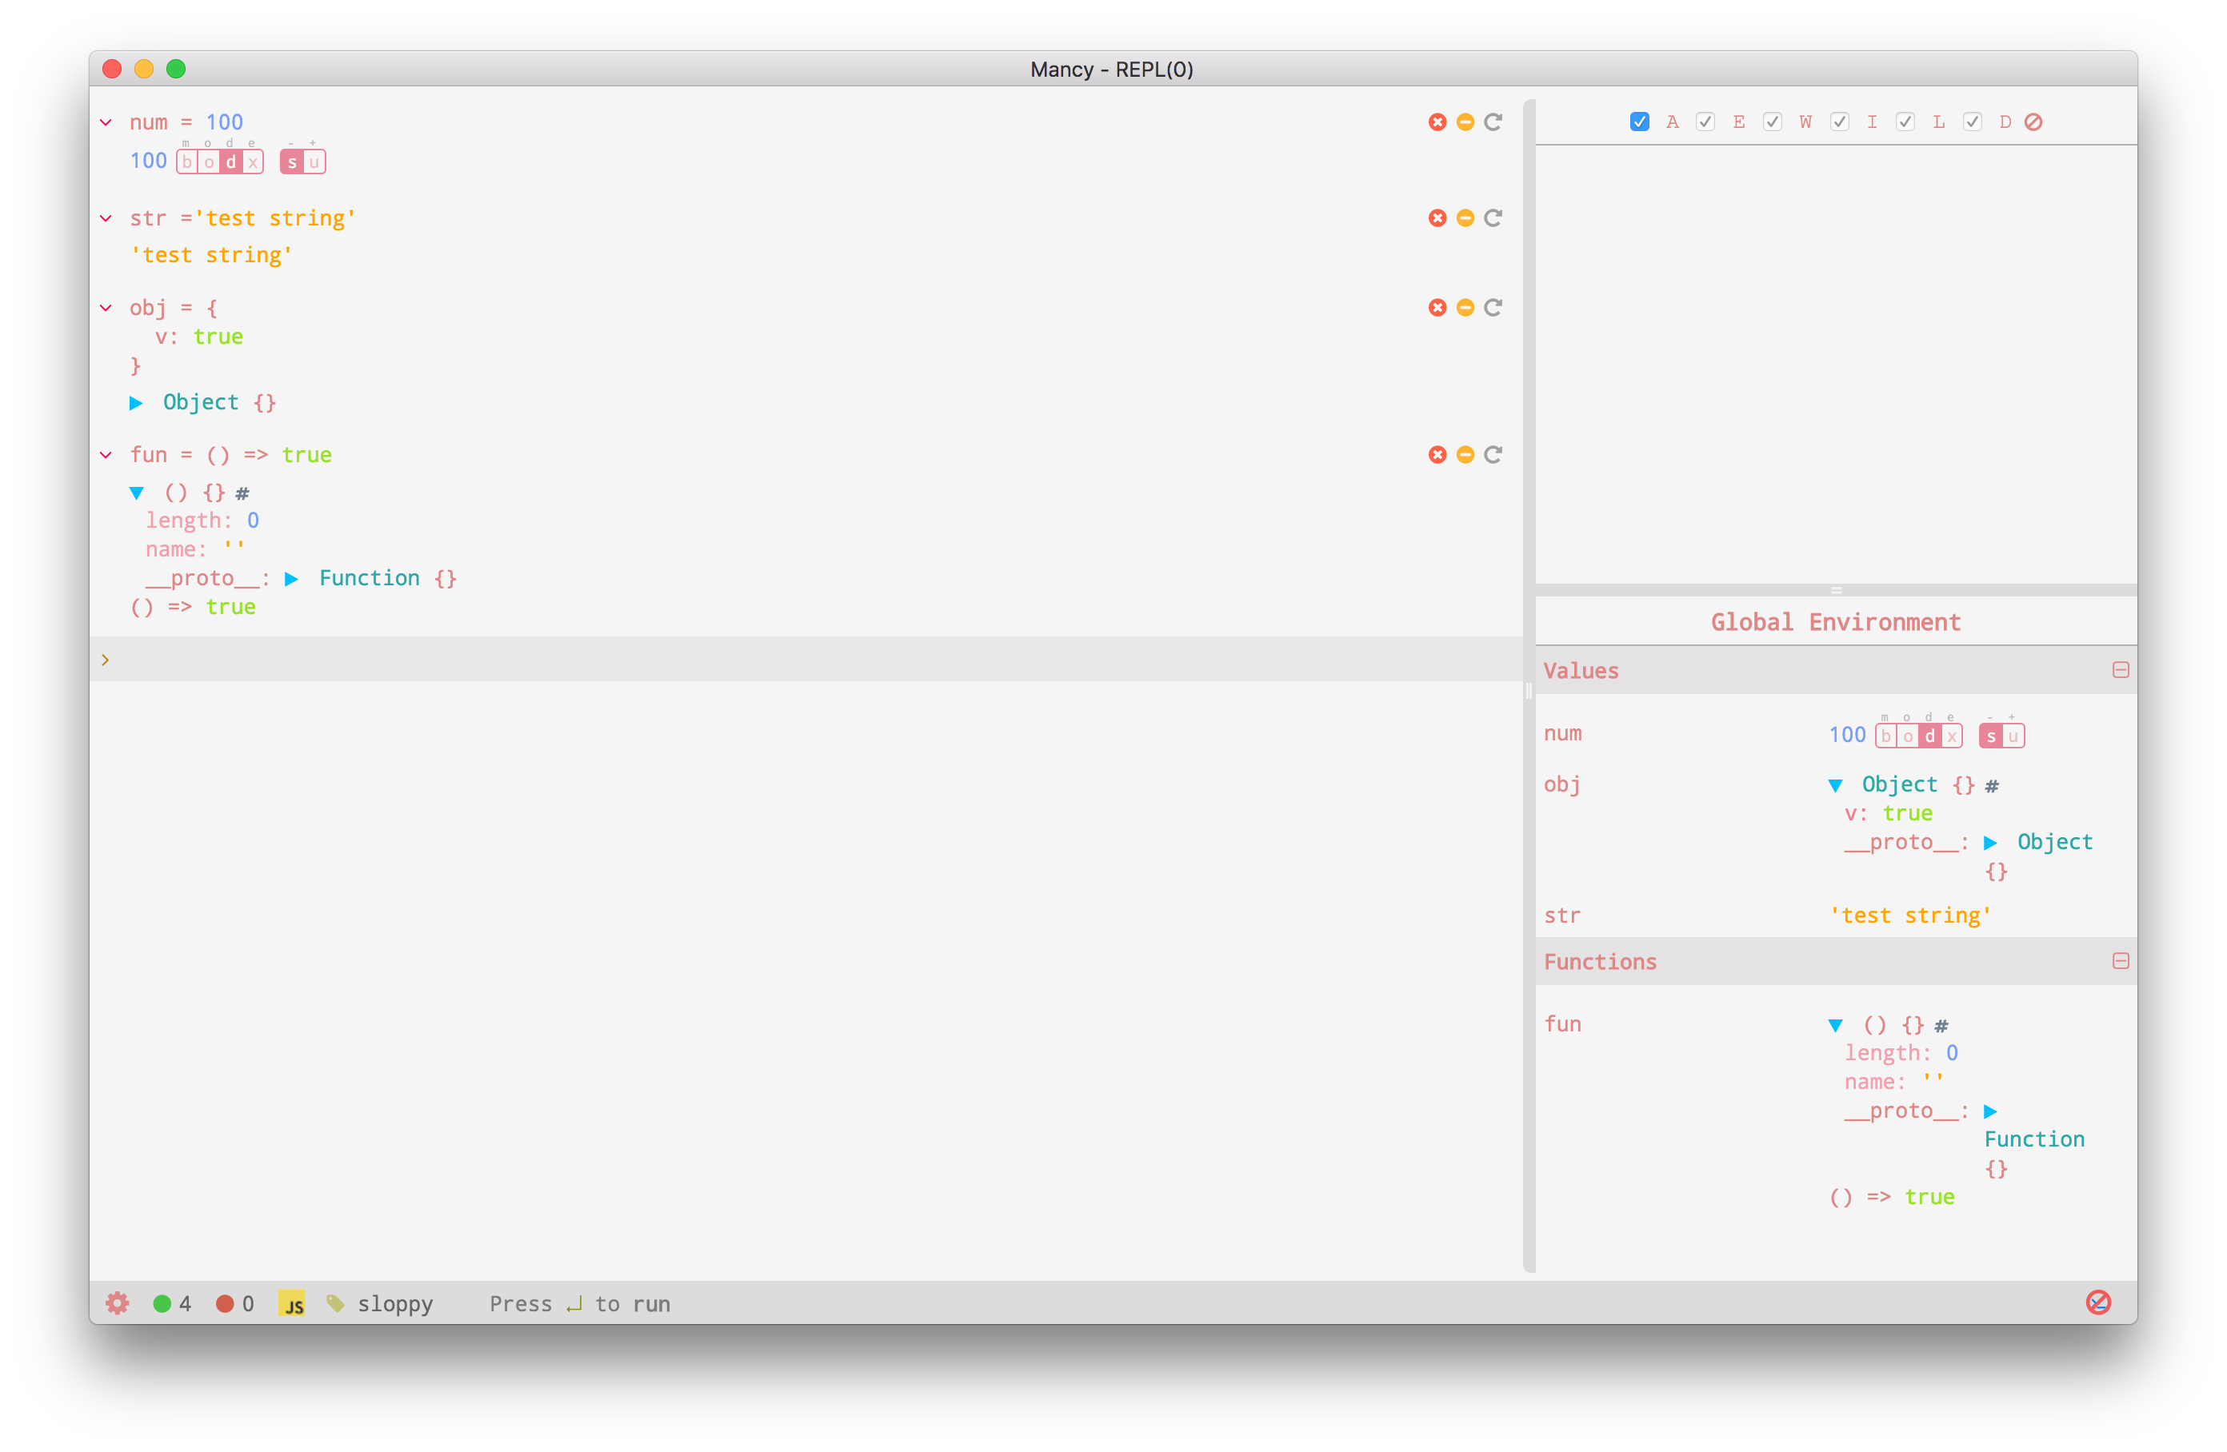Toggle the W console filter checkbox
Screen dimensions: 2227x1452
point(1773,122)
